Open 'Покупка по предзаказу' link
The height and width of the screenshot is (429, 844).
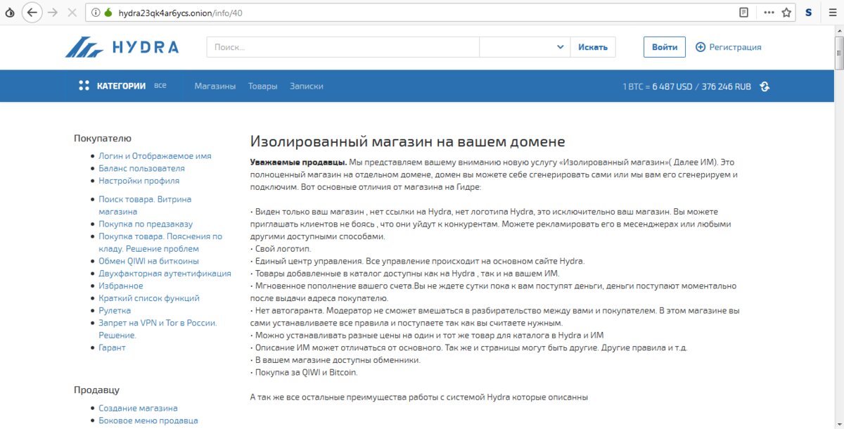point(147,224)
